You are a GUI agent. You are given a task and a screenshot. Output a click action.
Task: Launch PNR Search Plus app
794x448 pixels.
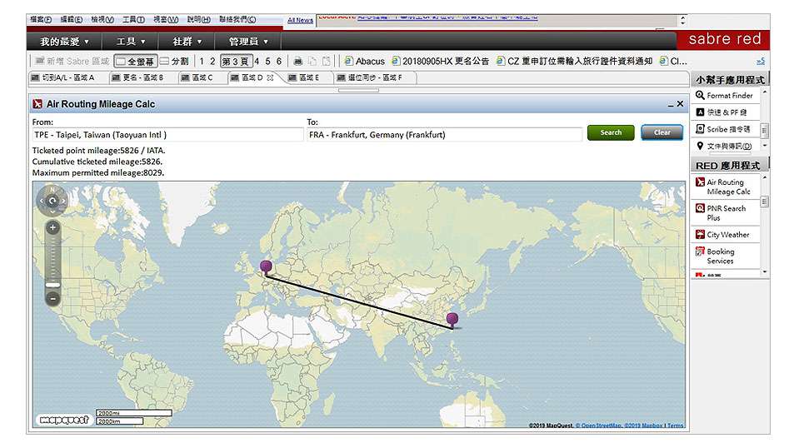721,212
